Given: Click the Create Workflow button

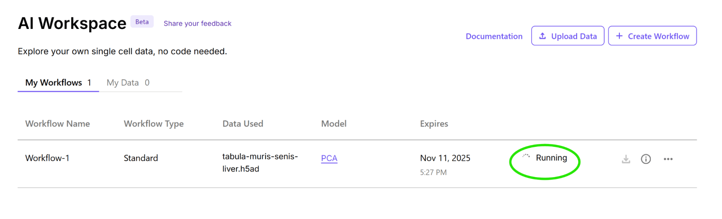Looking at the screenshot, I should (652, 36).
